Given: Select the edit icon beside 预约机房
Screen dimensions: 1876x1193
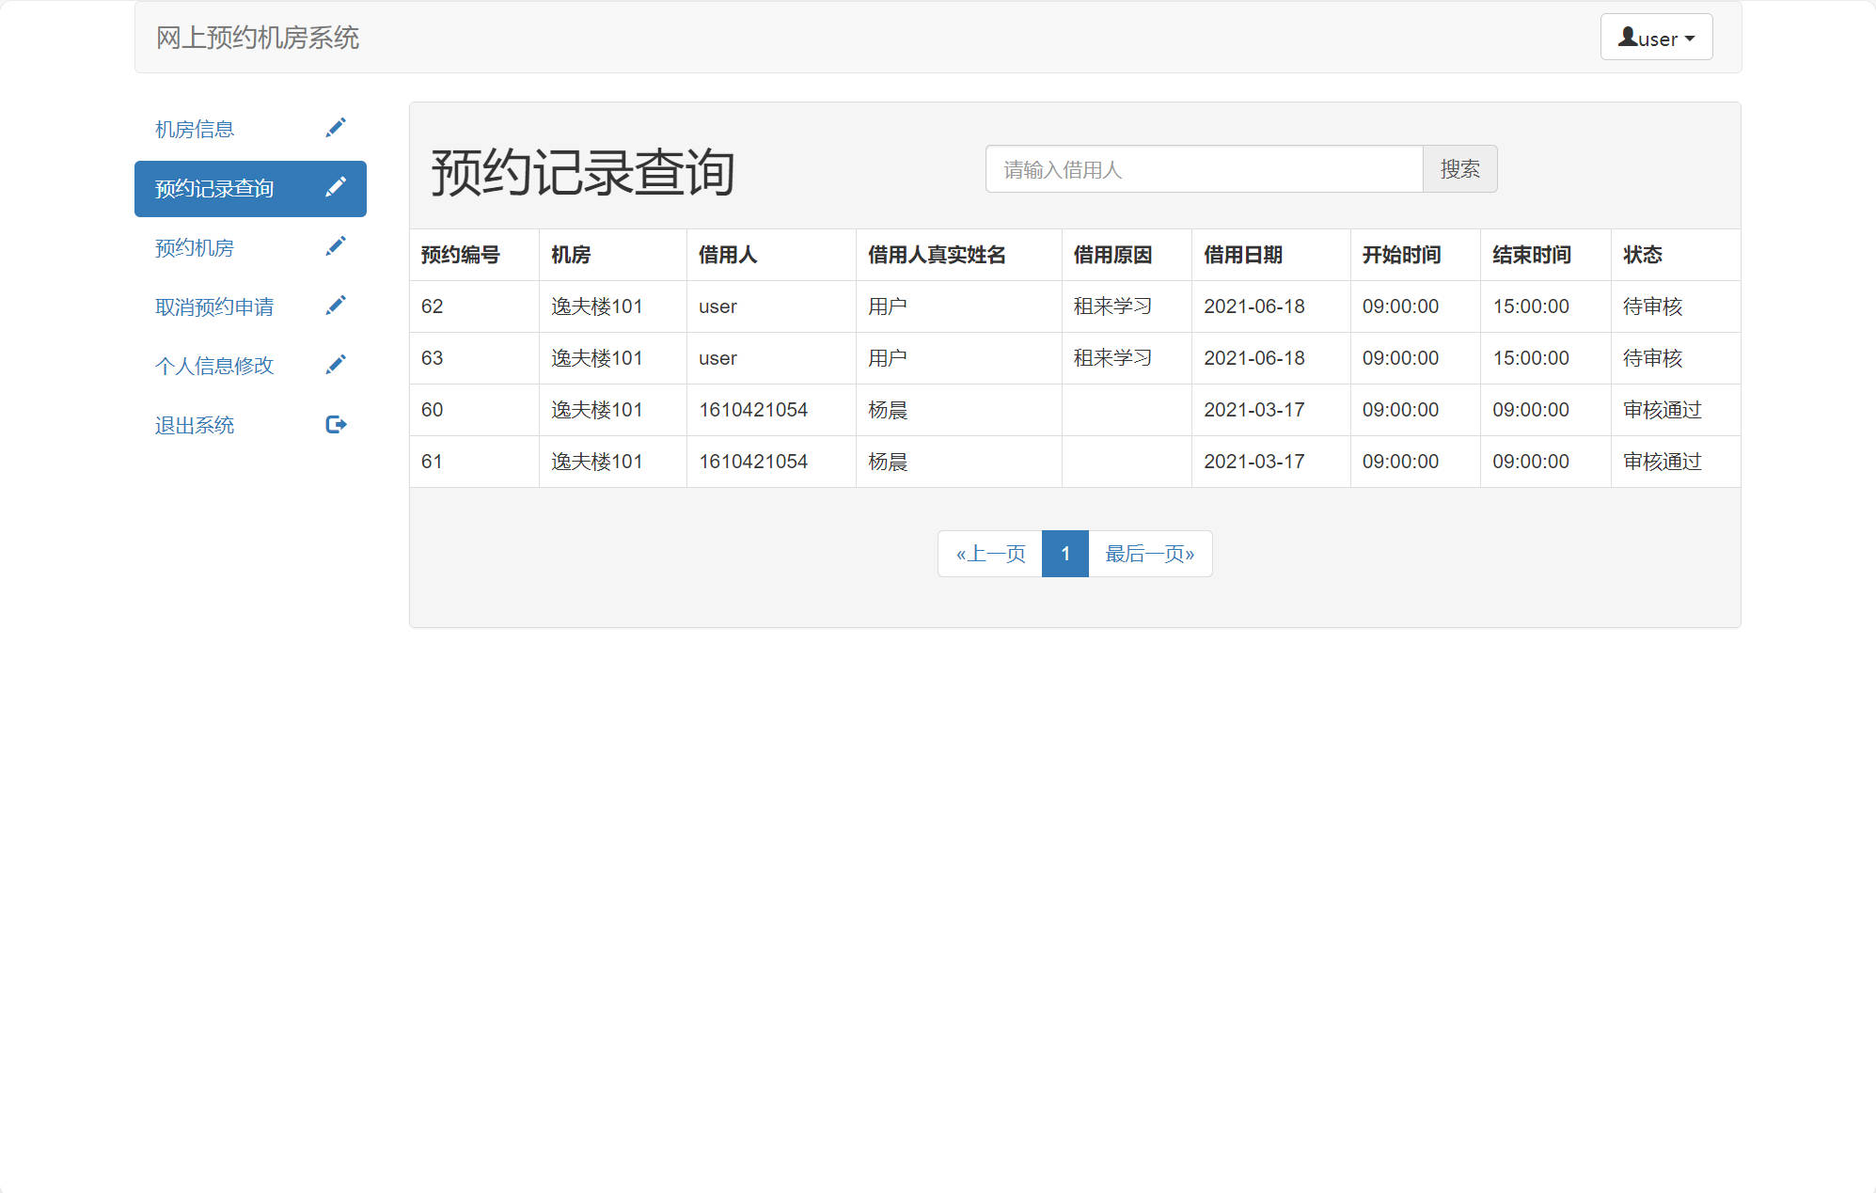Looking at the screenshot, I should point(337,246).
